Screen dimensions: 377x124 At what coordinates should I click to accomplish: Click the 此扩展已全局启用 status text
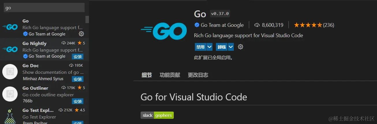(x=213, y=57)
